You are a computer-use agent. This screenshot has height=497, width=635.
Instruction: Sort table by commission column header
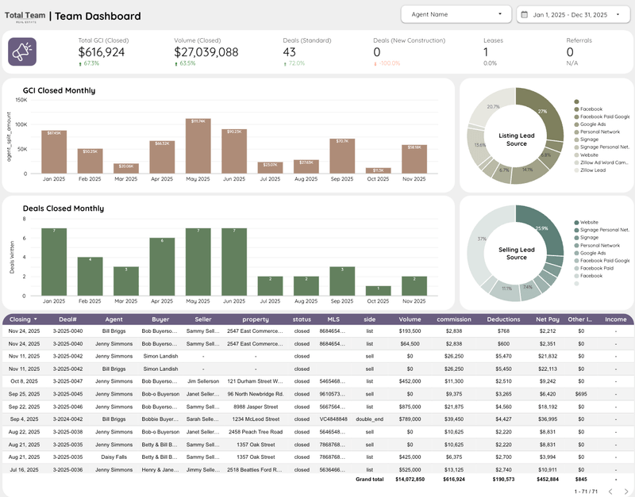[454, 319]
